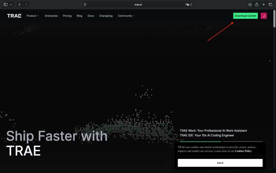
Task: Expand the tab group chevron beside sidebar icon
Action: [x=11, y=5]
